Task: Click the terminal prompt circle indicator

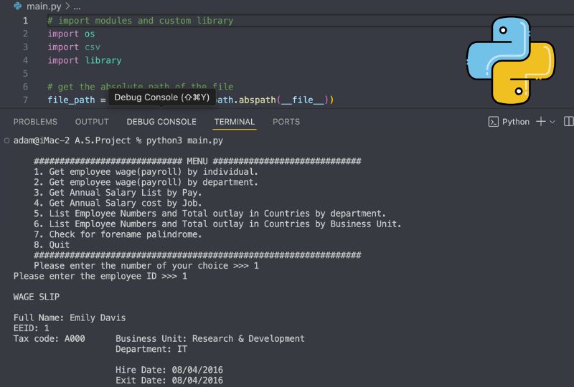Action: tap(6, 140)
